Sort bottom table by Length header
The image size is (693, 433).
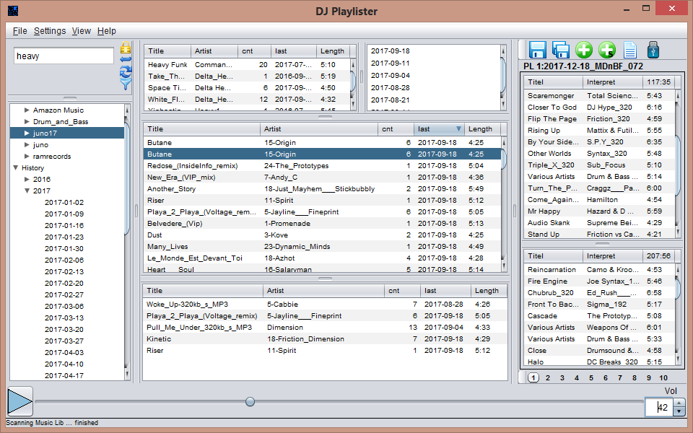(489, 291)
